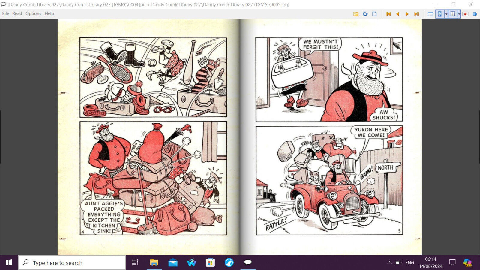Toggle the fit-to-window zoom button
This screenshot has width=480, height=270.
click(440, 14)
